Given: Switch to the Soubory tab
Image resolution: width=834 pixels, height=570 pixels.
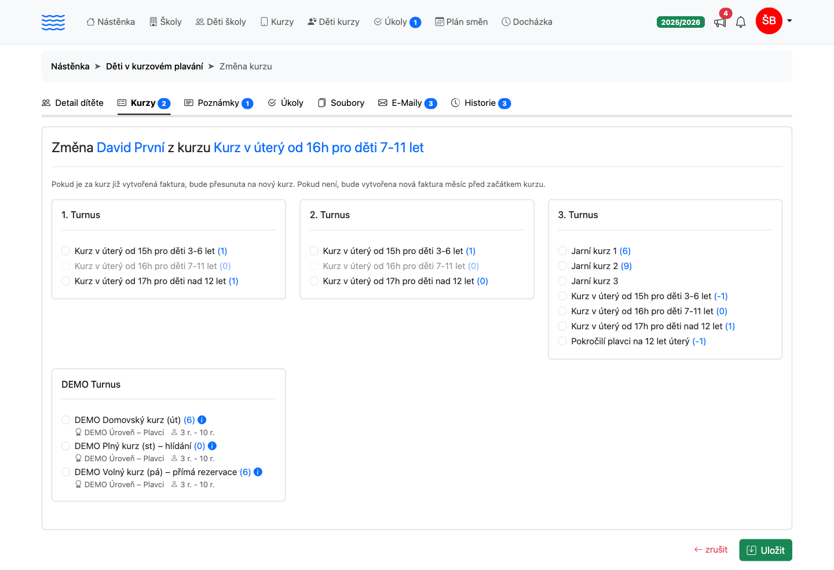Looking at the screenshot, I should point(341,103).
